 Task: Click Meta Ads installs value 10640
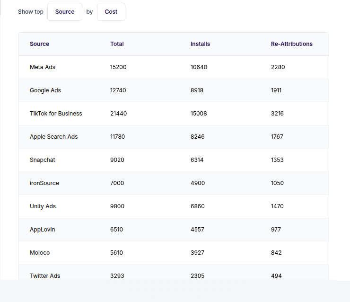pos(199,67)
